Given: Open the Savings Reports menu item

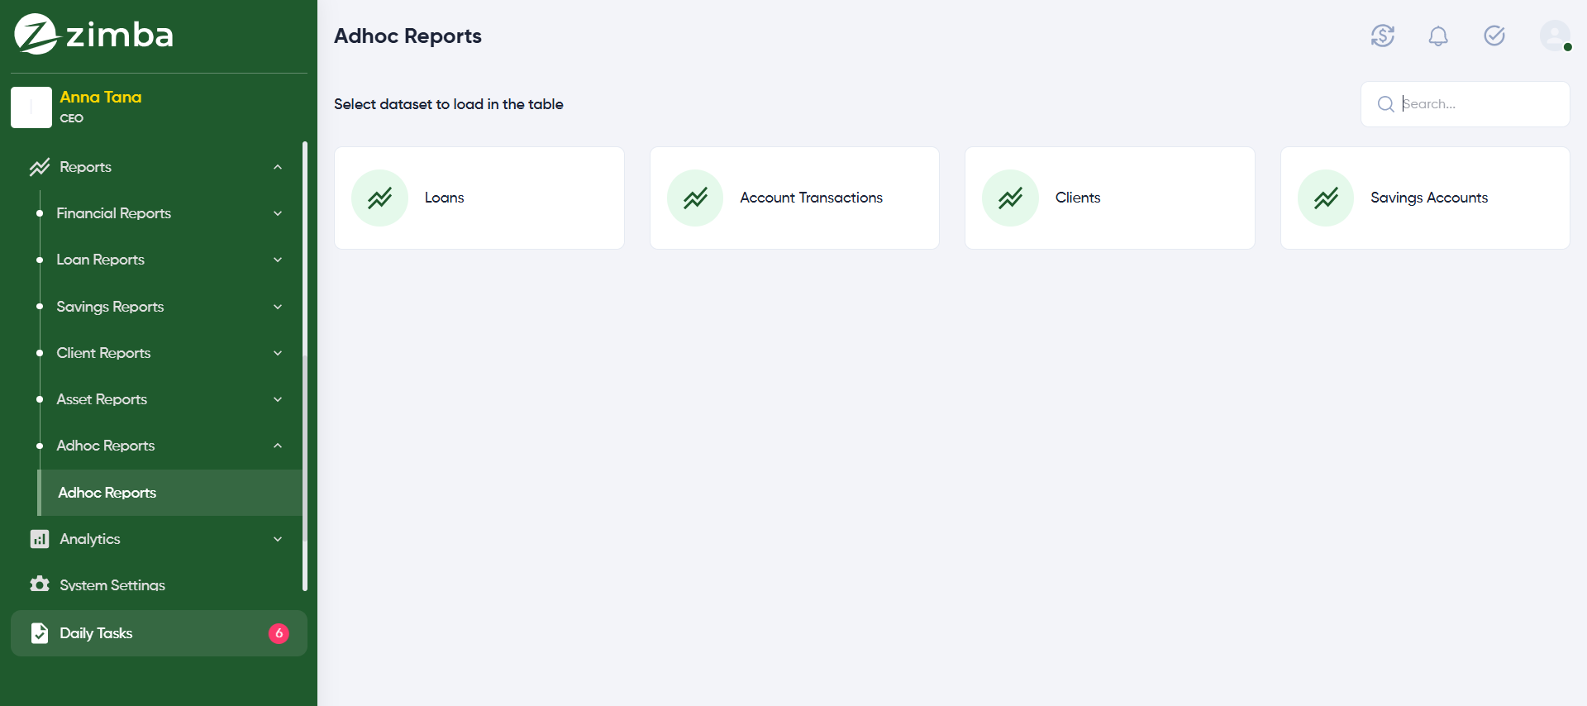Looking at the screenshot, I should tap(110, 307).
